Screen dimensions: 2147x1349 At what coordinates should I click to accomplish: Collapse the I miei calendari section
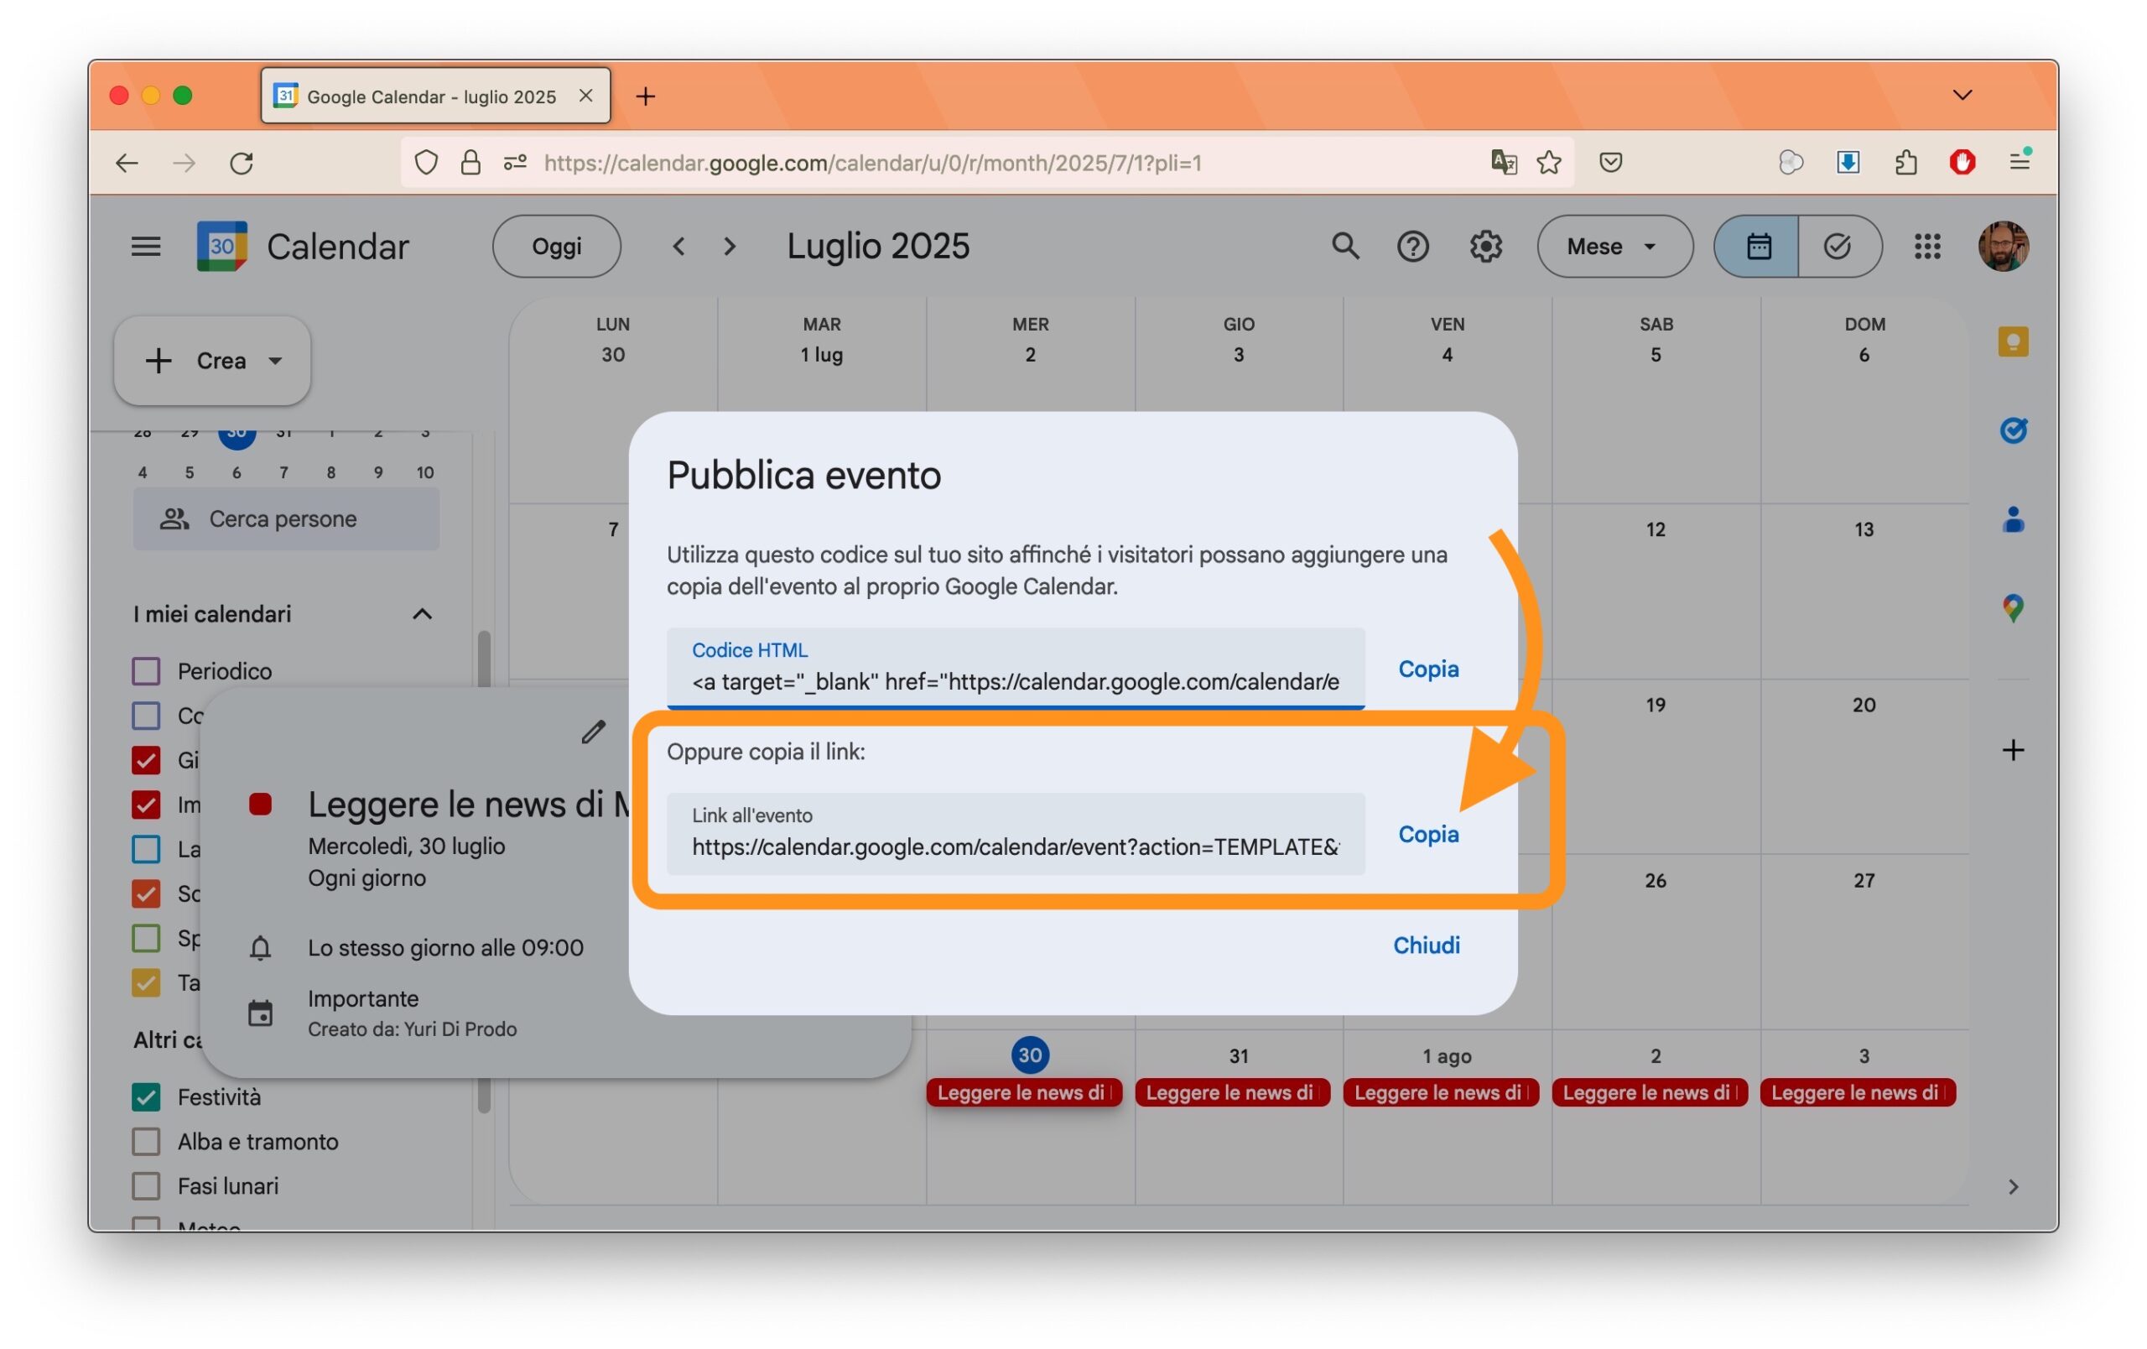click(x=422, y=614)
